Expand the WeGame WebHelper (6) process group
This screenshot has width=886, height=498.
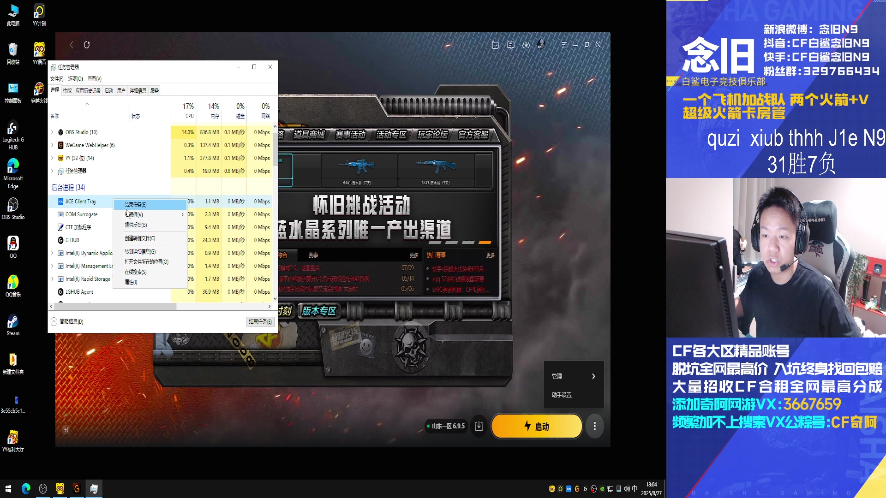click(52, 145)
